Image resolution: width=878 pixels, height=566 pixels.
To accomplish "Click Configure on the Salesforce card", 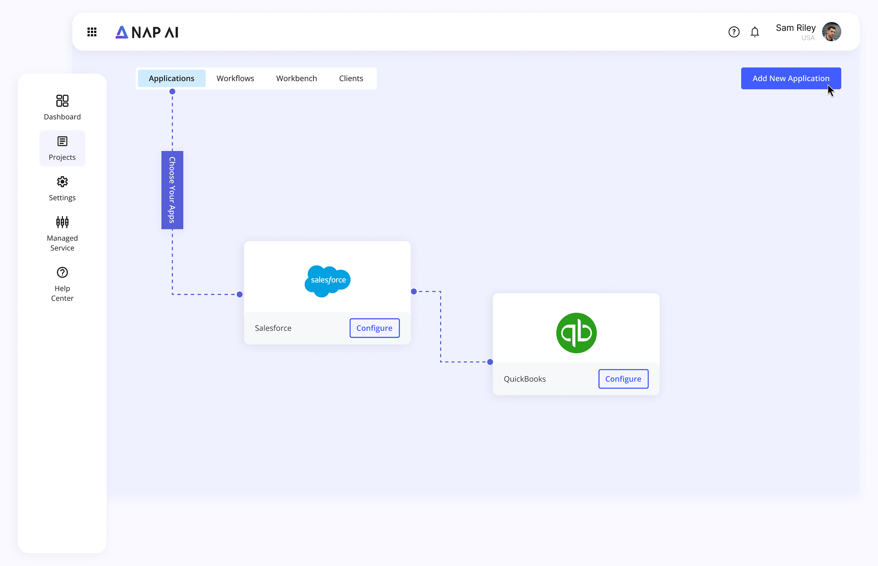I will (375, 328).
